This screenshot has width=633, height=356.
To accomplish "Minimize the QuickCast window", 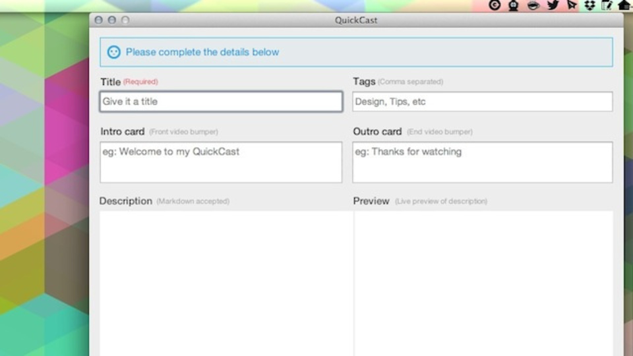I will (x=112, y=20).
